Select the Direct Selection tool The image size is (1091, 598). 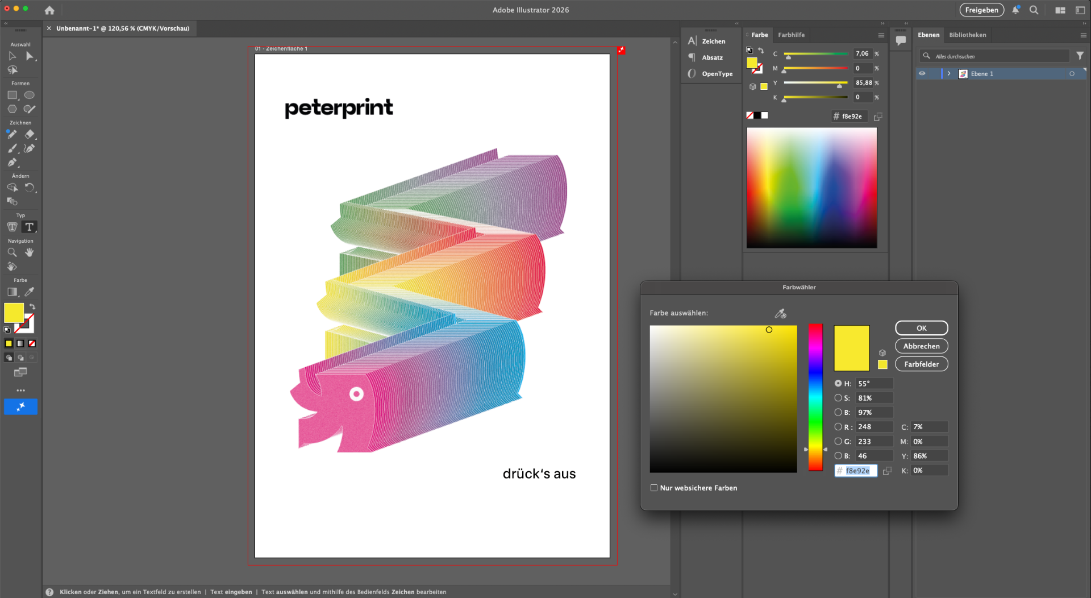pyautogui.click(x=30, y=56)
